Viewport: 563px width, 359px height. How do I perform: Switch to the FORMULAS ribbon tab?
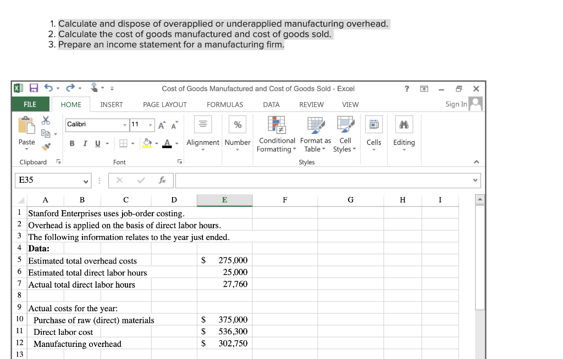(224, 104)
